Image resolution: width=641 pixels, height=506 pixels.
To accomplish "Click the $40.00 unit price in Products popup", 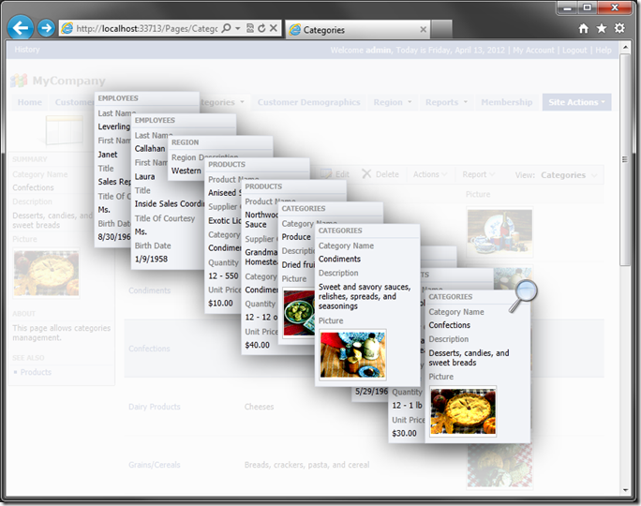I will pyautogui.click(x=257, y=345).
